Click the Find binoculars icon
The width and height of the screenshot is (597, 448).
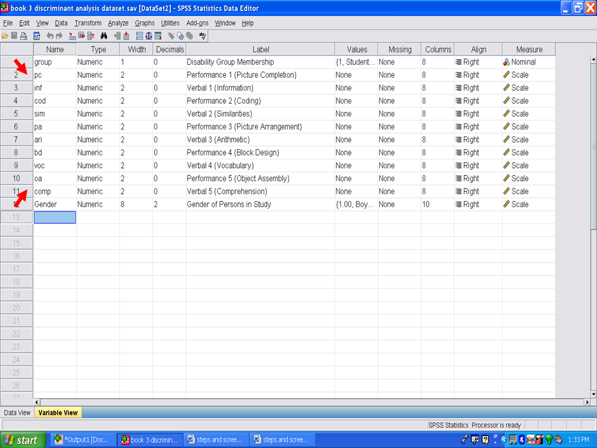point(104,36)
